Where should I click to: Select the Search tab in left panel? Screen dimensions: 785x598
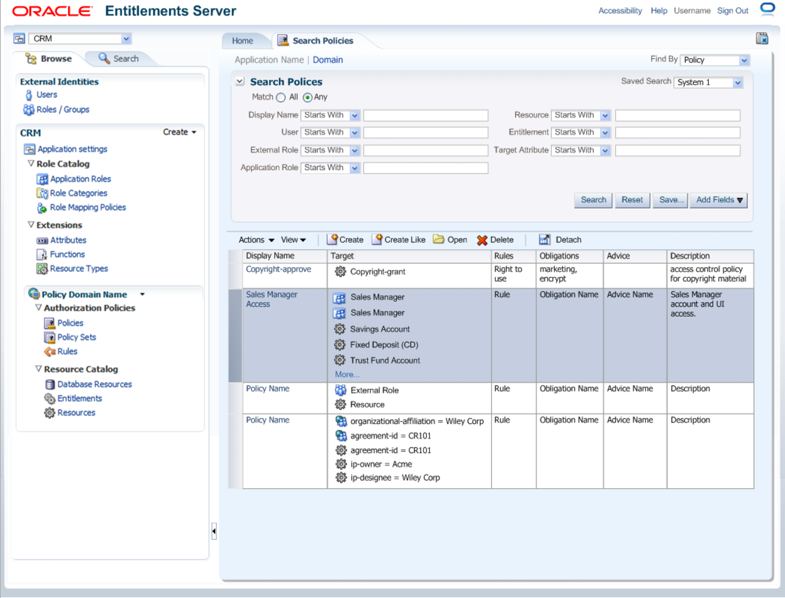coord(119,59)
